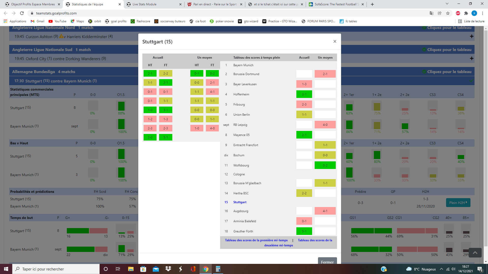The width and height of the screenshot is (488, 274).
Task: Open Tableau des scores de la première mi-temps
Action: tap(256, 240)
